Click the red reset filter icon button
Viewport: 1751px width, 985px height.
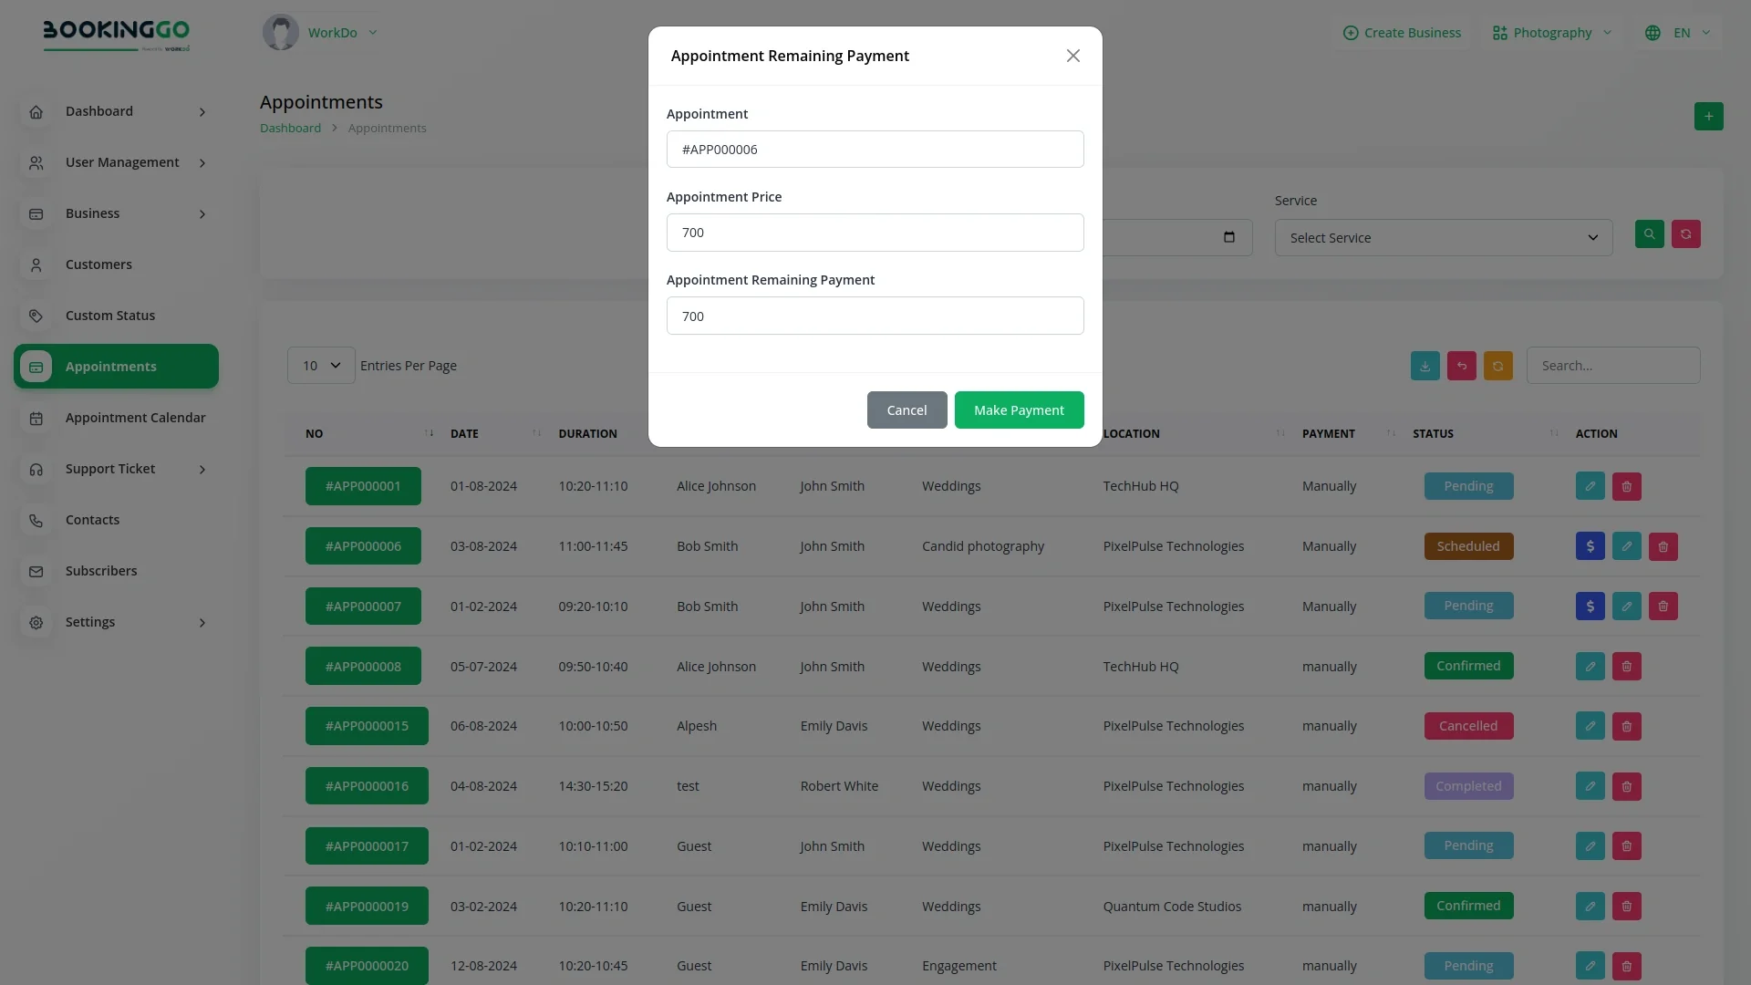tap(1685, 234)
